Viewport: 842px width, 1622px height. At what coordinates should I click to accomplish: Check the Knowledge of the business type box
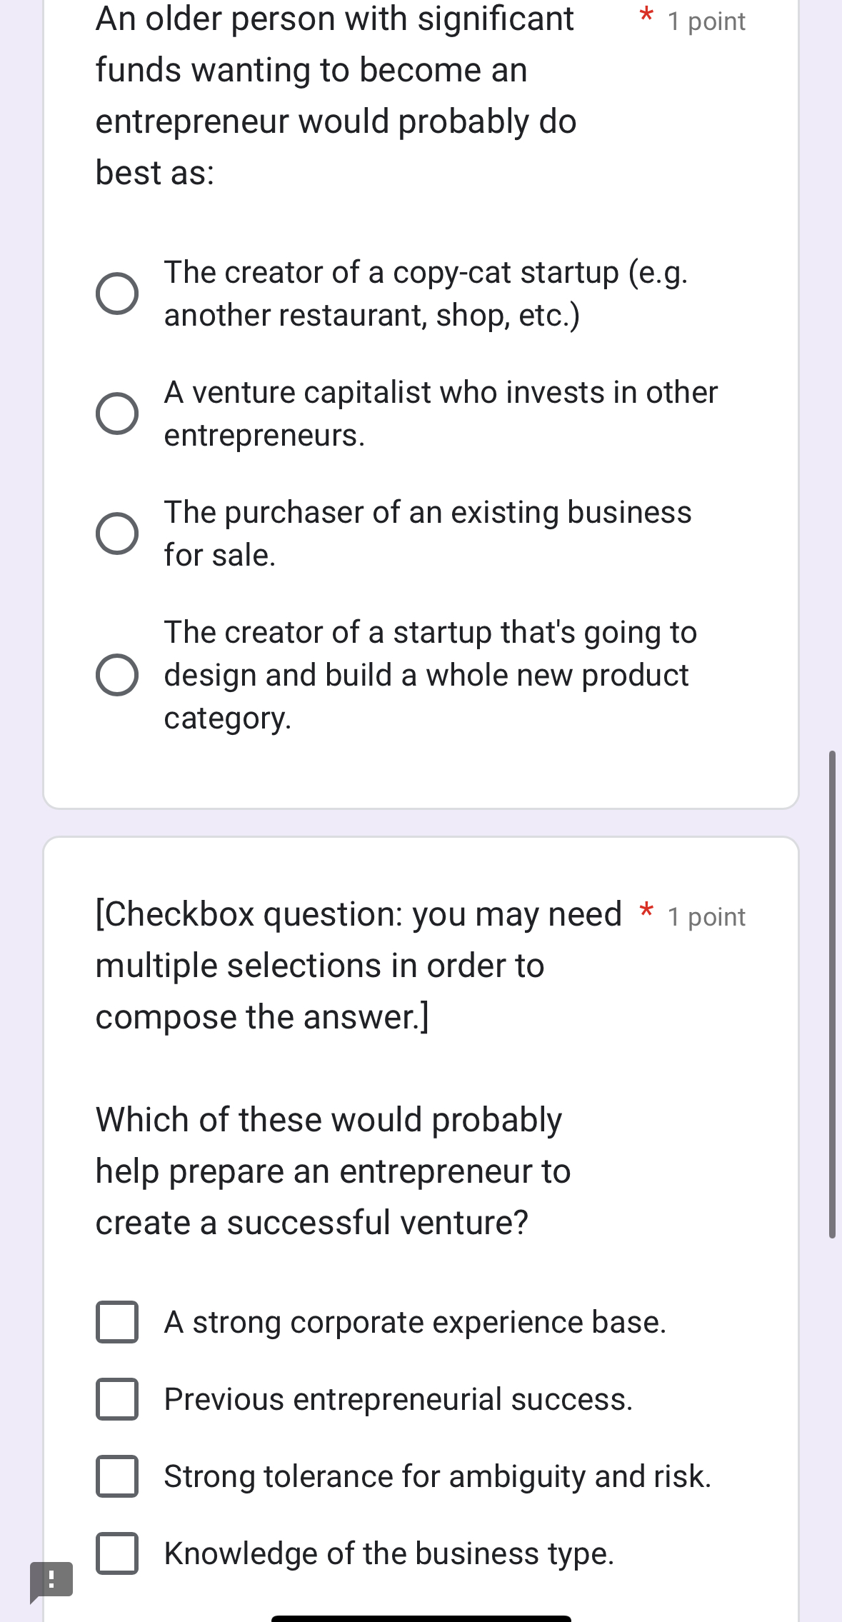(117, 1553)
